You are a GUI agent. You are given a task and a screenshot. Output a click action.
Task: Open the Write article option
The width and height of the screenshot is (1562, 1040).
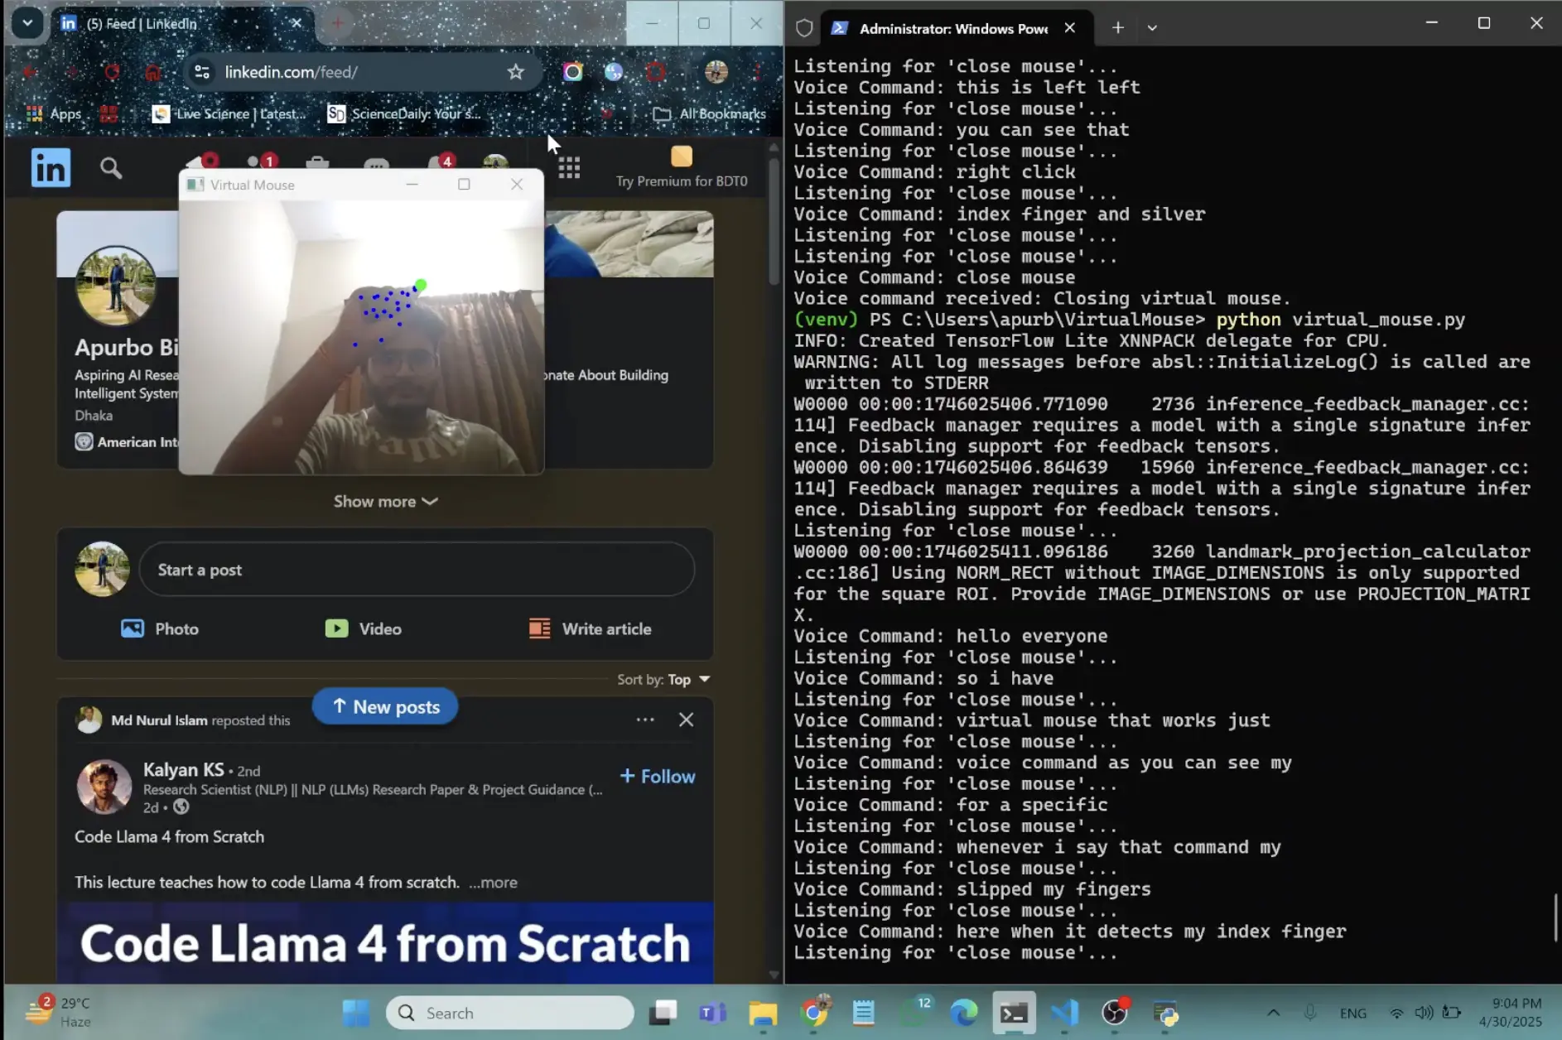coord(590,628)
